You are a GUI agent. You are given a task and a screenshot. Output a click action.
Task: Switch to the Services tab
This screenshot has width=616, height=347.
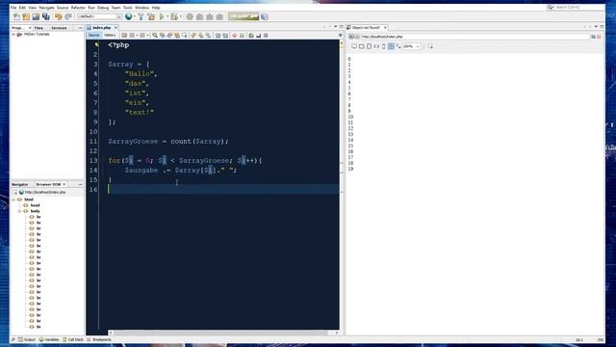(x=59, y=28)
